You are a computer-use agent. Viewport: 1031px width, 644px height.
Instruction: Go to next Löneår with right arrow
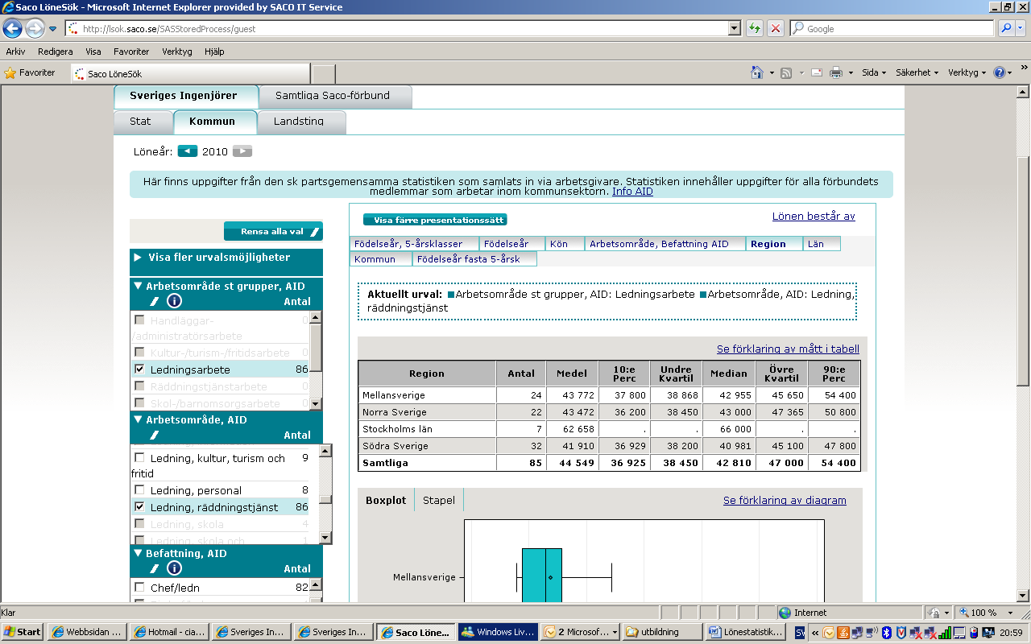[242, 151]
